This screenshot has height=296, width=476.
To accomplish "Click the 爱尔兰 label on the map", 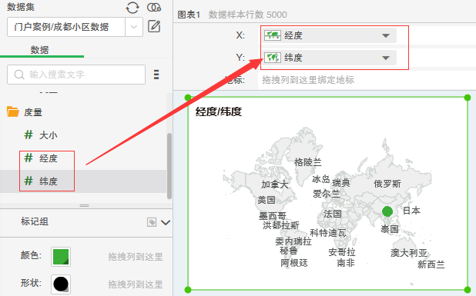I will click(x=327, y=194).
